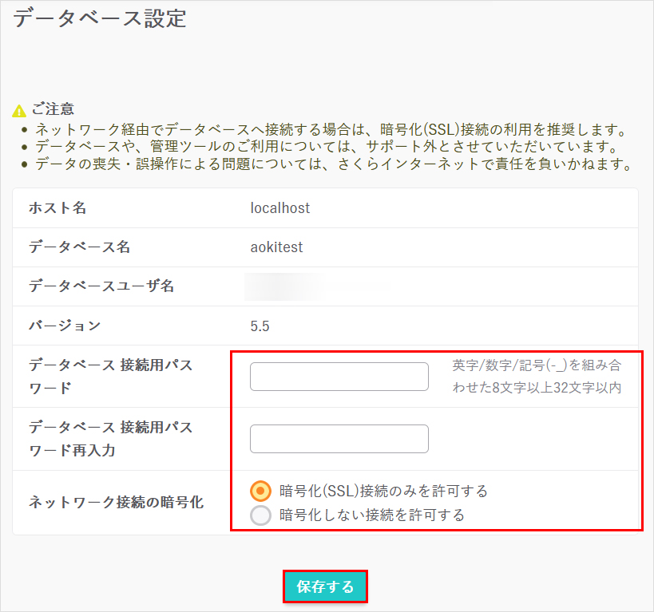Select "暗号化しない接続を許可する" radio button

[261, 515]
